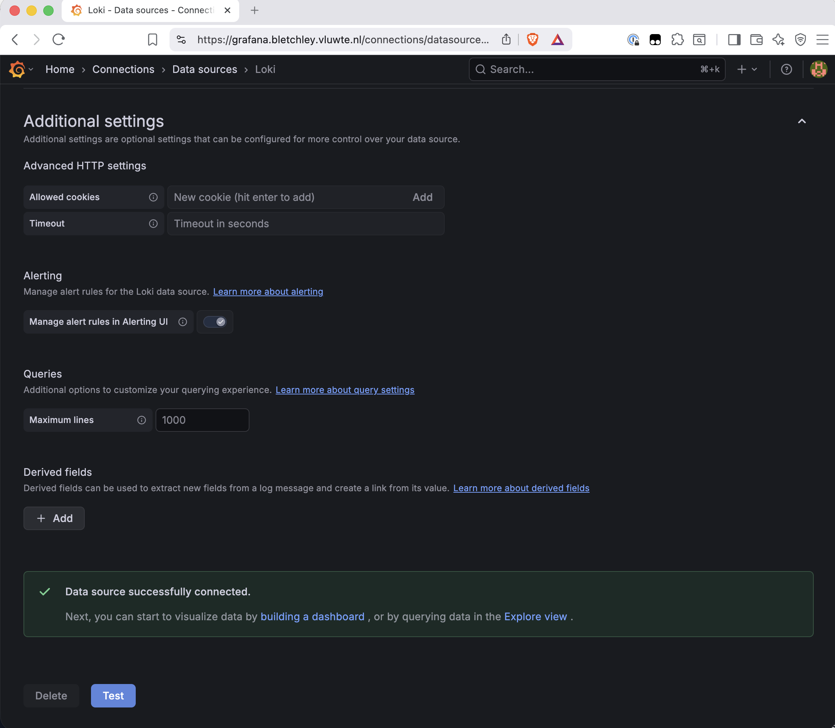Show info for Manage alert rules
This screenshot has height=728, width=835.
[183, 322]
